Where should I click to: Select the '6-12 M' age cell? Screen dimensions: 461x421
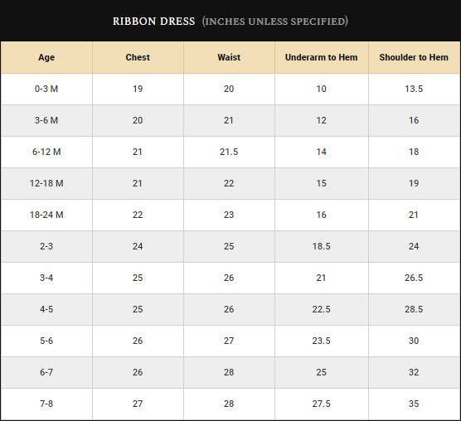point(46,152)
